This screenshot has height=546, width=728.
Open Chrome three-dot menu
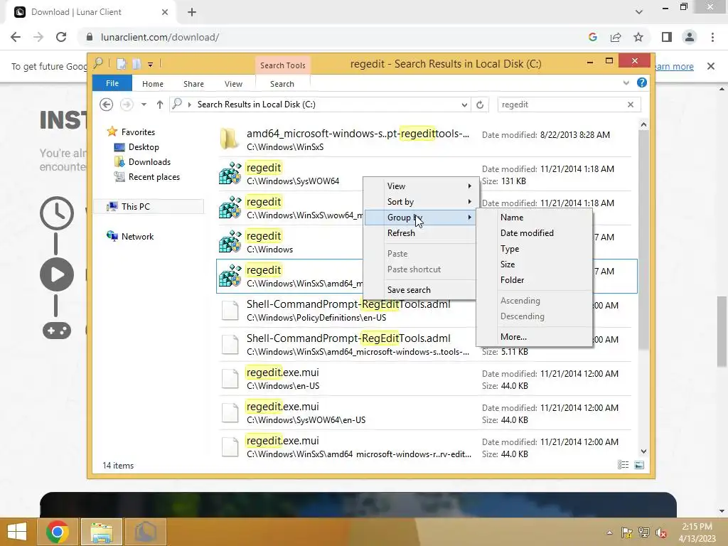(x=712, y=37)
